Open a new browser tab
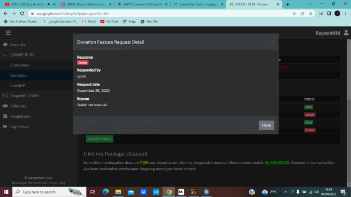This screenshot has width=351, height=197. 288,4
